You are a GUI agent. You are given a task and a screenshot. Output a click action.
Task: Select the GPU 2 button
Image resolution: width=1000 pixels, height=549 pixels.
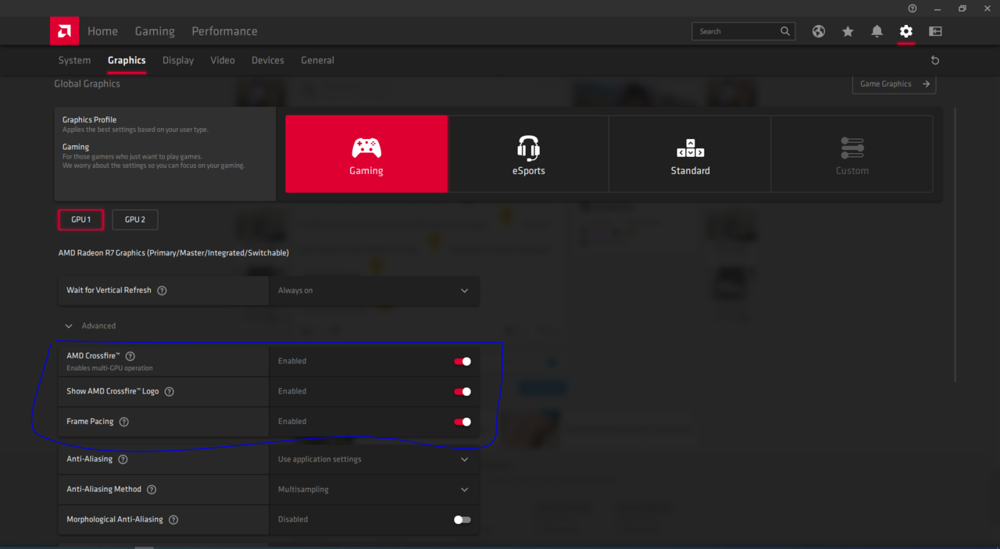pos(135,219)
